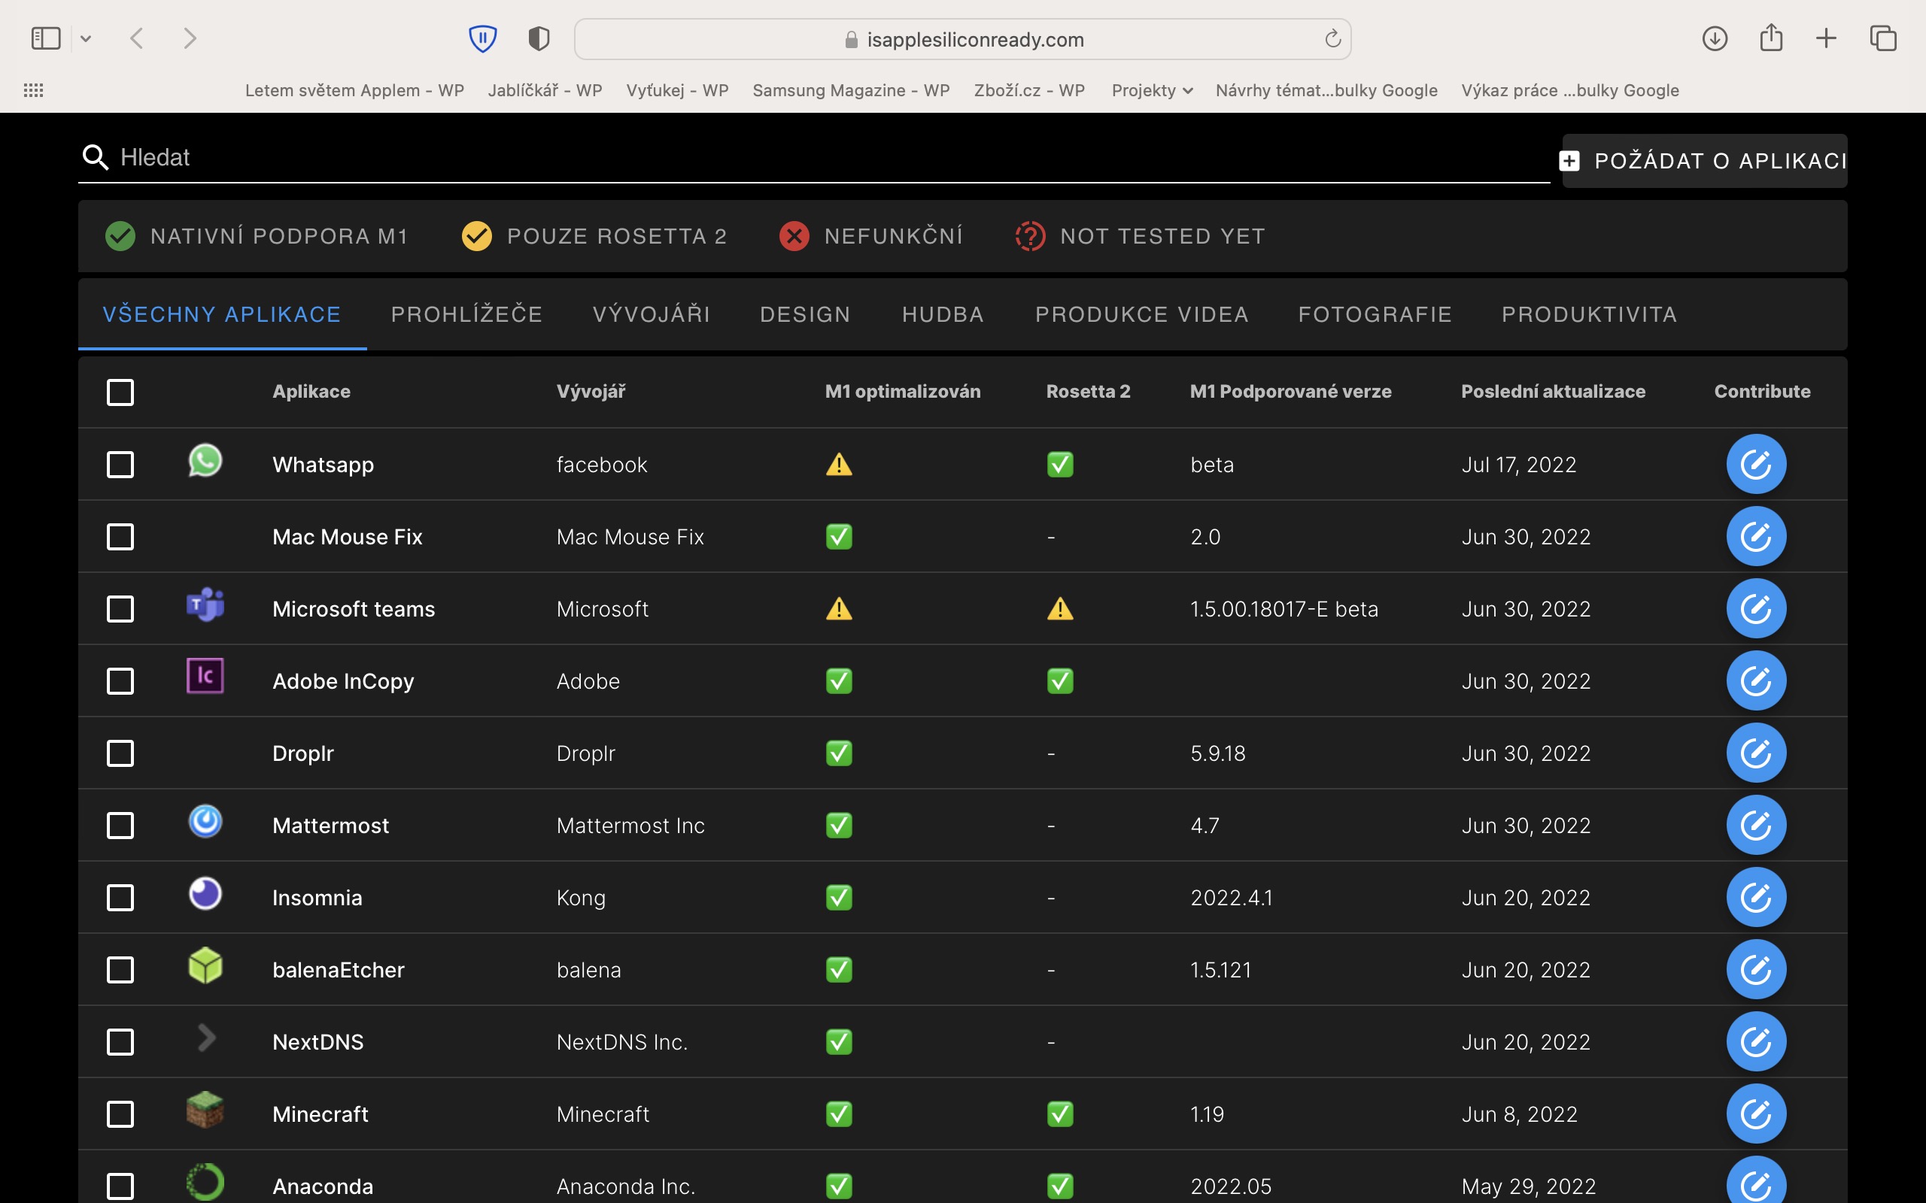Open Safari downloads icon

[1715, 38]
